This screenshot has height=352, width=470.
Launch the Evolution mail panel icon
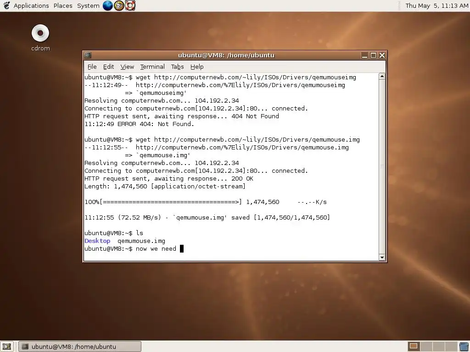click(x=119, y=5)
